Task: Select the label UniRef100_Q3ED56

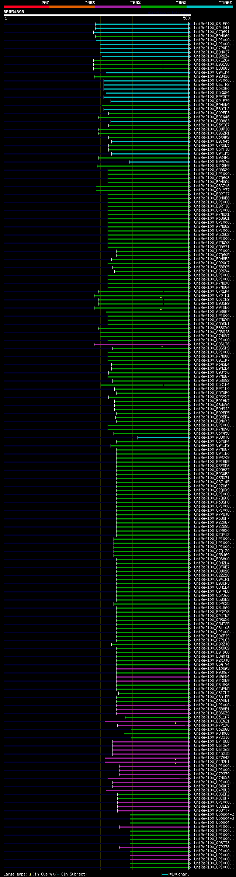Action: coord(212,466)
